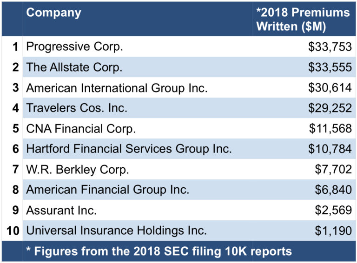Select the $11,568 premium value
The image size is (357, 263).
click(331, 129)
